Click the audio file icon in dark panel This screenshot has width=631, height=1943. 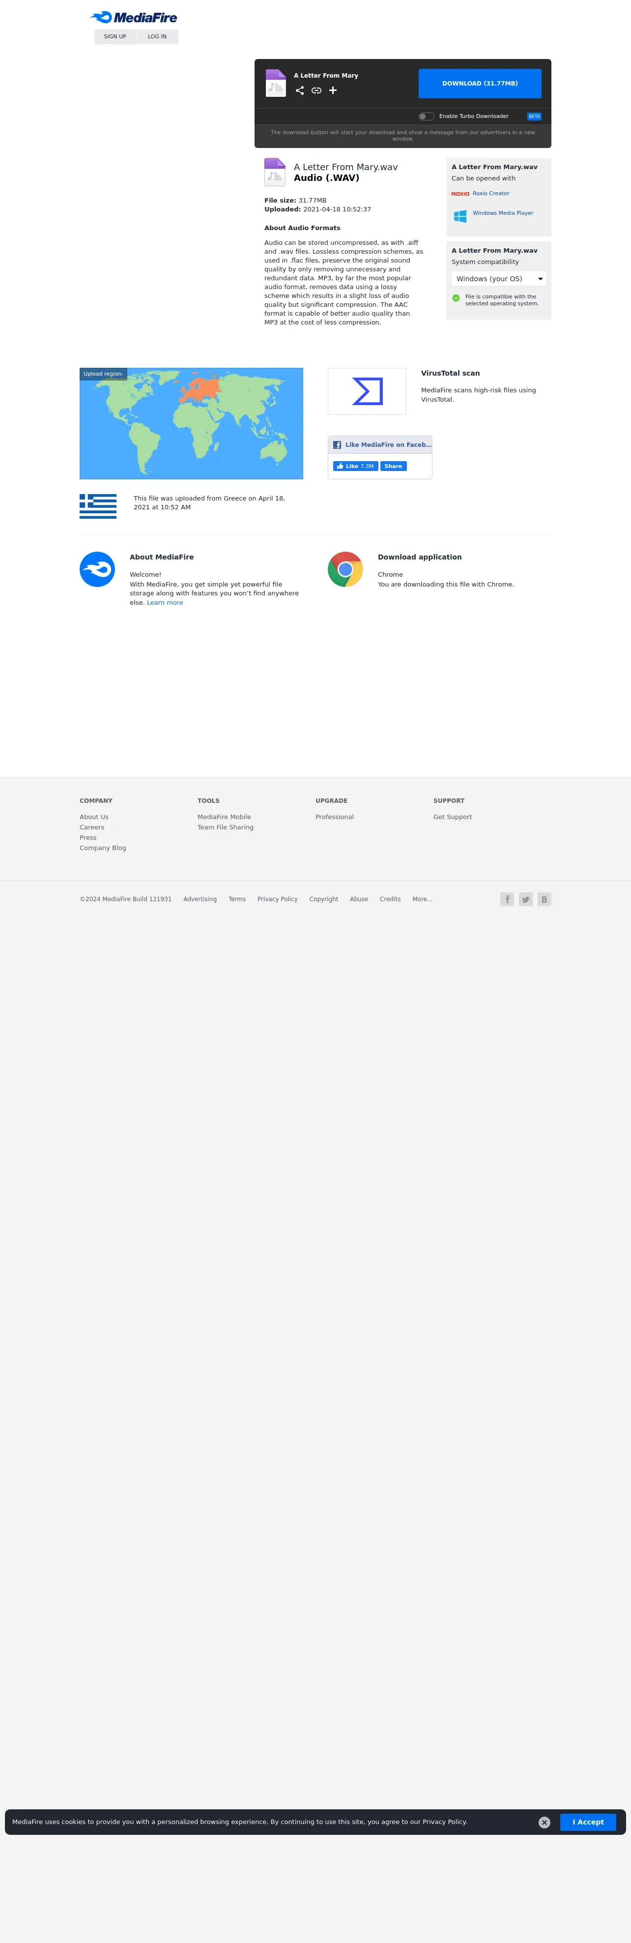click(x=276, y=83)
